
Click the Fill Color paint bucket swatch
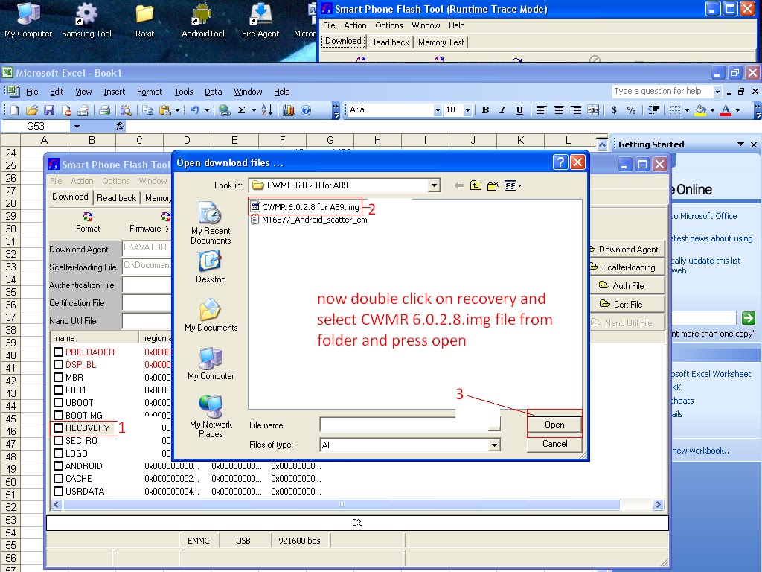point(700,110)
